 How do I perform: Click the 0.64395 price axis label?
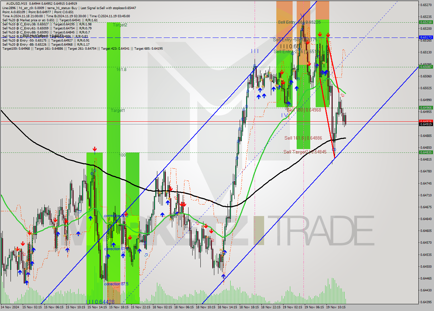pyautogui.click(x=426, y=302)
